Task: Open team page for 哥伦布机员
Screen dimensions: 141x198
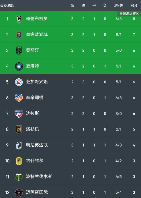Action: click(37, 19)
